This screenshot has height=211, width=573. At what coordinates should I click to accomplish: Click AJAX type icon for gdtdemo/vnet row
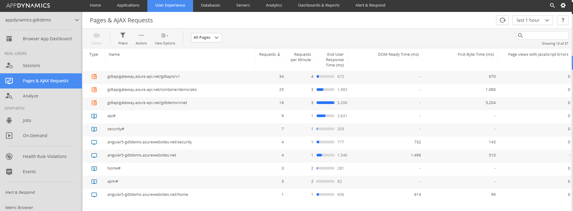point(94,103)
